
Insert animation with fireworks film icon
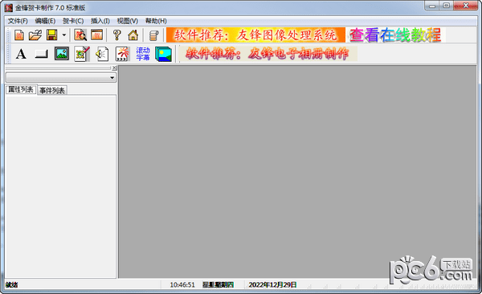123,54
